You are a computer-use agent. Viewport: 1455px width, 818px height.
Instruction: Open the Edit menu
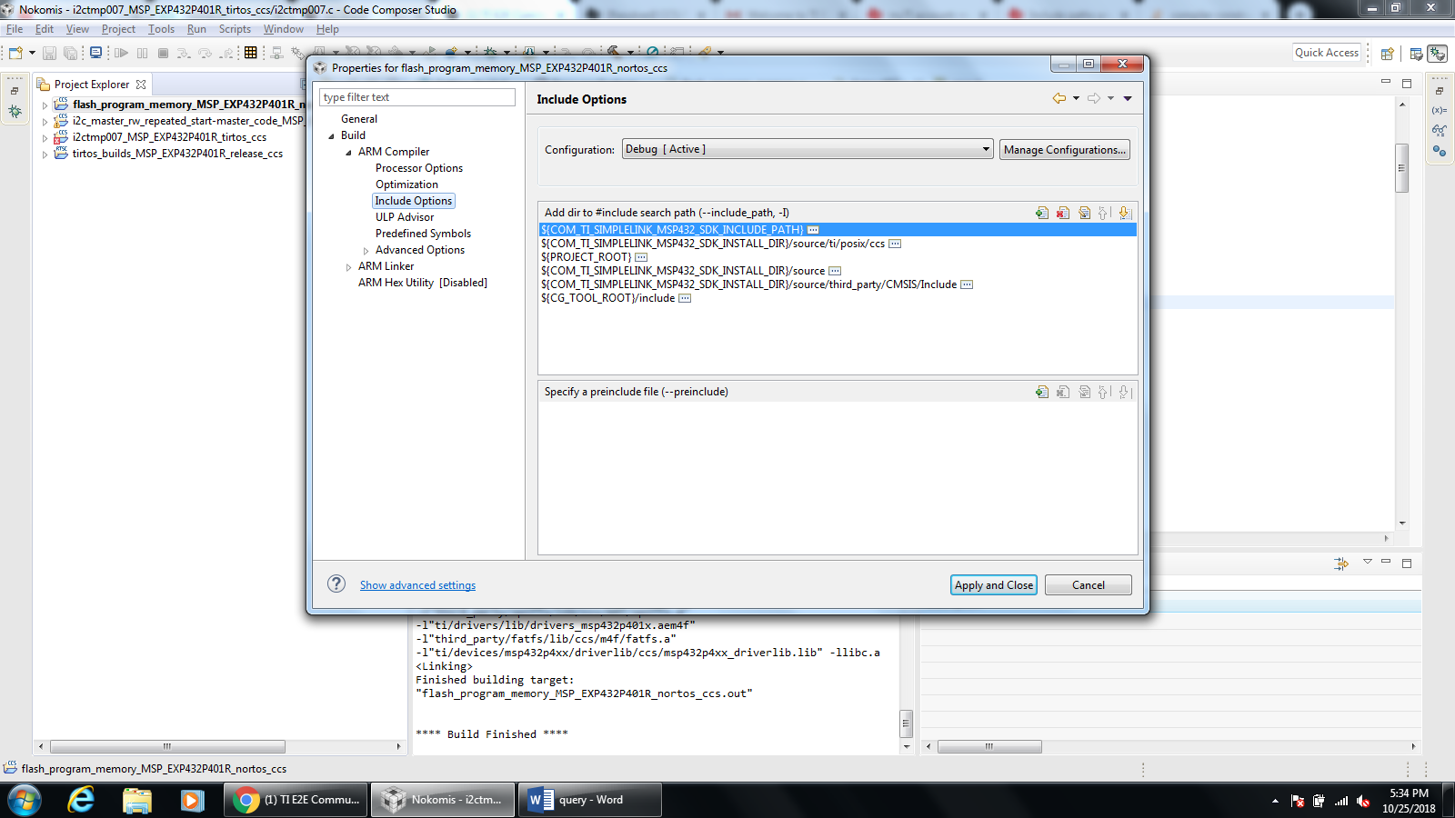45,29
